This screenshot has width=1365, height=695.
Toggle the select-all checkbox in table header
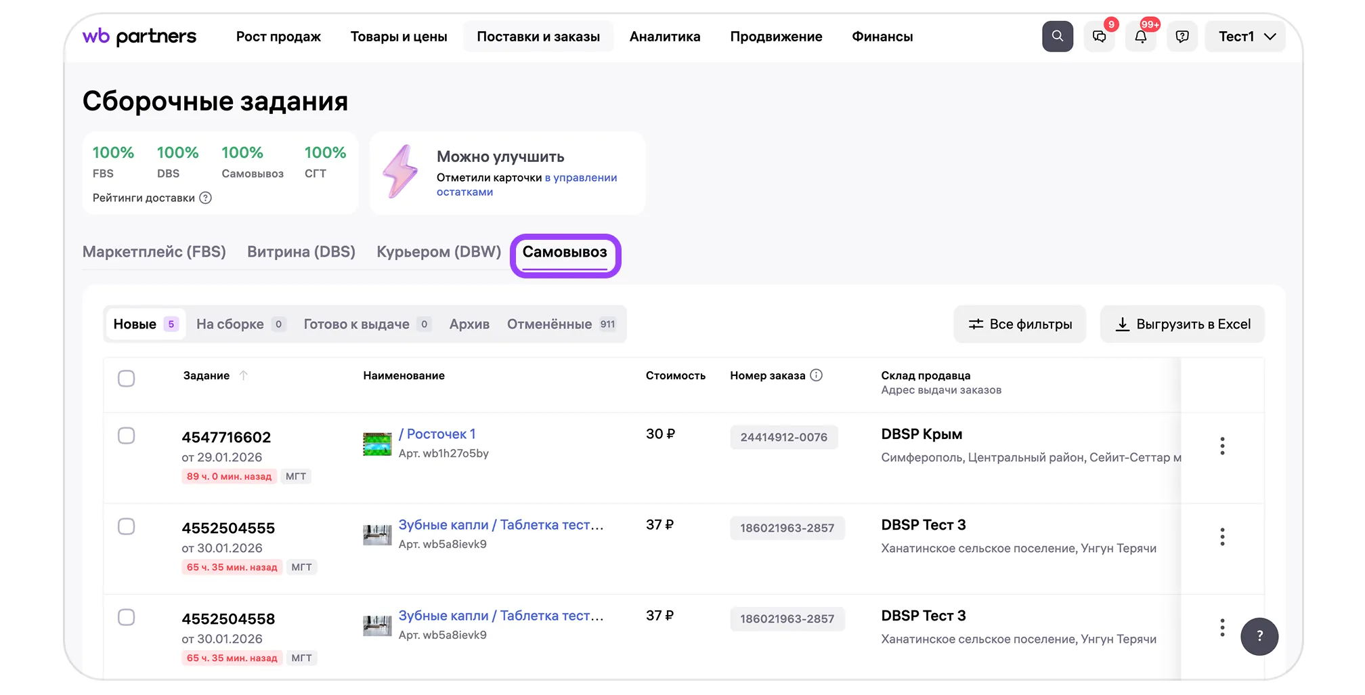tap(127, 378)
